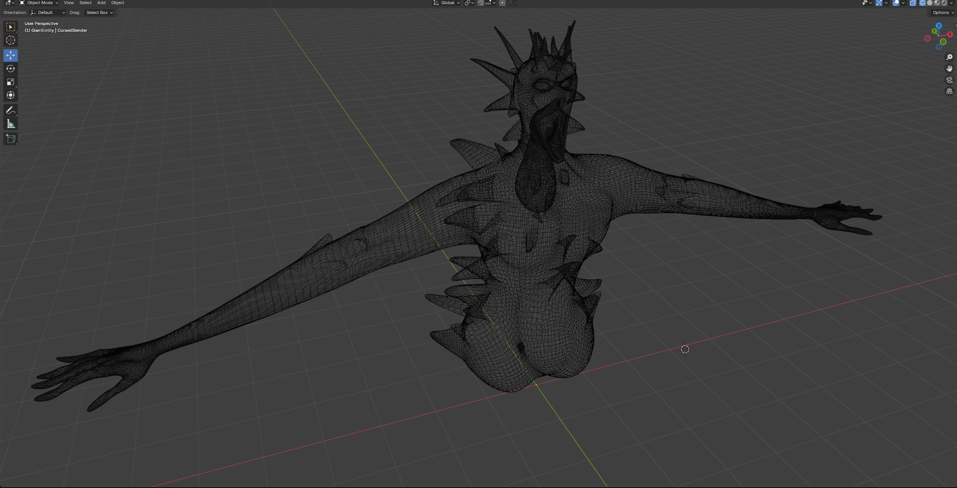Click the zoom magnifier viewport button

949,57
